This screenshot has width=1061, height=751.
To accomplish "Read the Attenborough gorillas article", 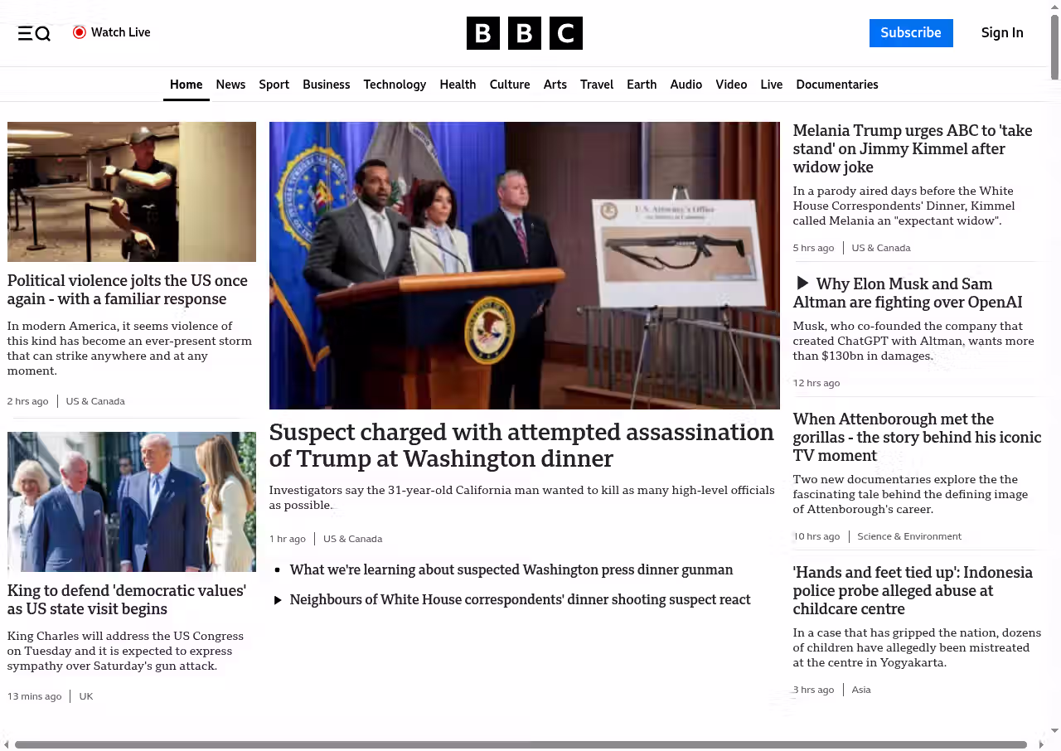I will click(x=916, y=437).
